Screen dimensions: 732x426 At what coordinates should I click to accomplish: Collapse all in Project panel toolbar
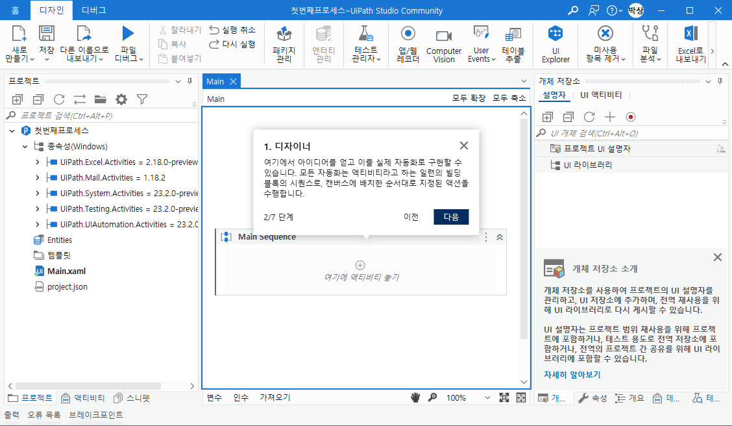pyautogui.click(x=38, y=99)
